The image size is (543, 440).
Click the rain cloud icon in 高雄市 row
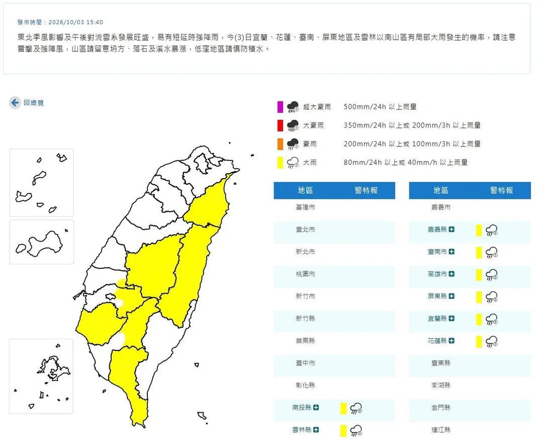(491, 274)
